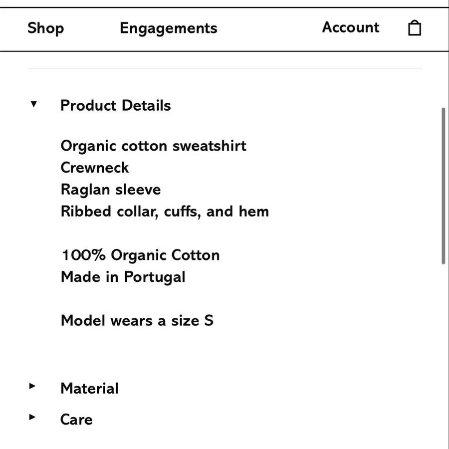The image size is (449, 449).
Task: Click Ribbed collar, cuffs, and hem line
Action: (165, 212)
